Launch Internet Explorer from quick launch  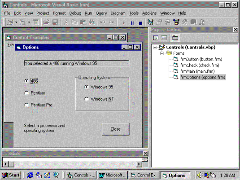point(30,175)
